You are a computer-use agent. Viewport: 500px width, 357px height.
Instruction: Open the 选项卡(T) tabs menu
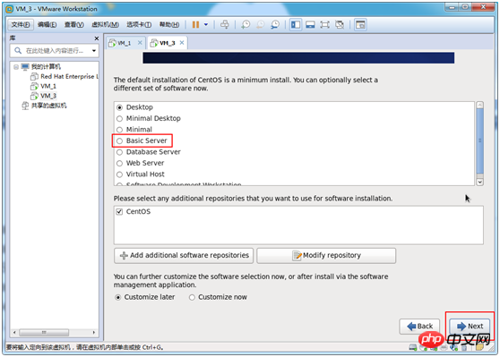coord(139,24)
